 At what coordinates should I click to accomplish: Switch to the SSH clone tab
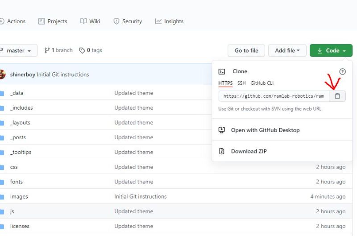coord(241,83)
